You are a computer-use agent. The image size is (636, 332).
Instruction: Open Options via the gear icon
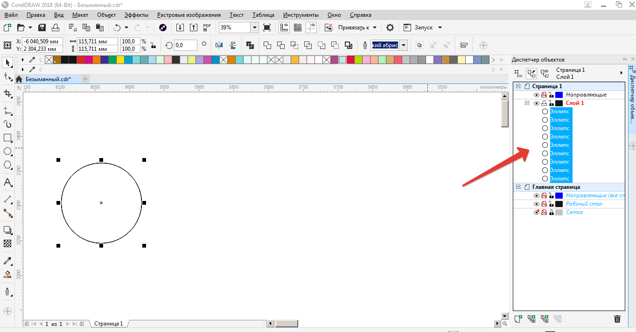click(x=390, y=28)
